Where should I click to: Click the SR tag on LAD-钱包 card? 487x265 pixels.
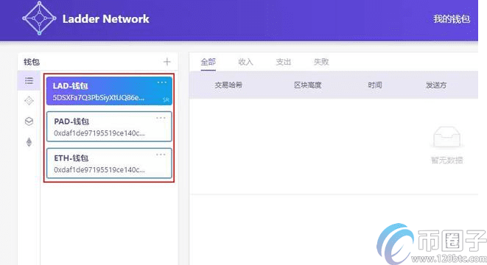coord(166,100)
